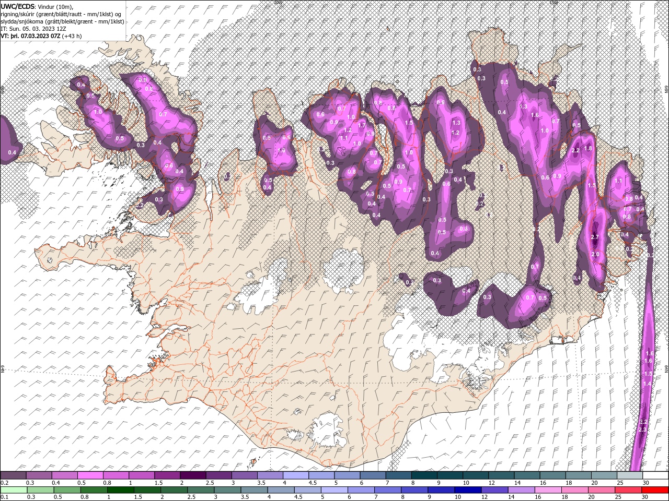Click the bright pink 0.5–0.8 snow legend swatch
Viewport: 669px width, 501px height.
(90, 475)
